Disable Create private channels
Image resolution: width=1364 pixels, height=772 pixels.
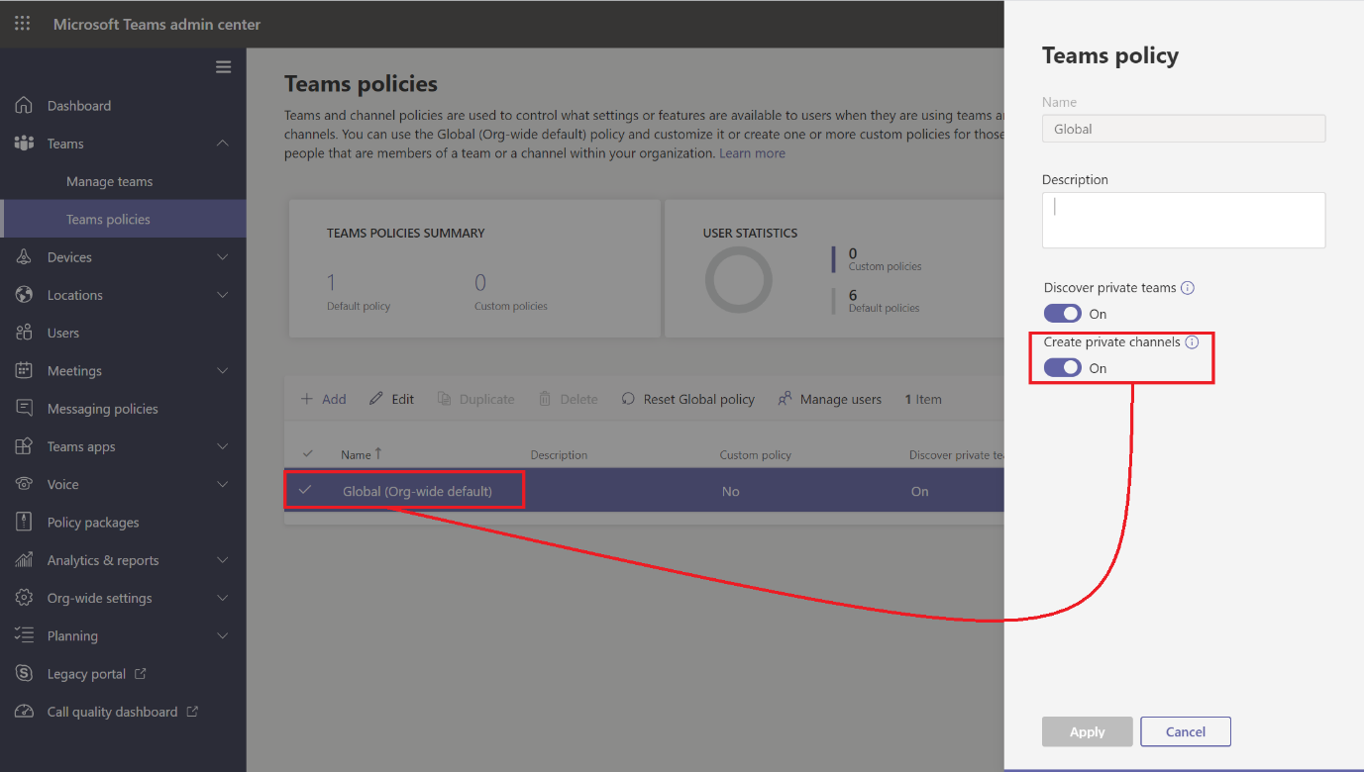[x=1062, y=367]
